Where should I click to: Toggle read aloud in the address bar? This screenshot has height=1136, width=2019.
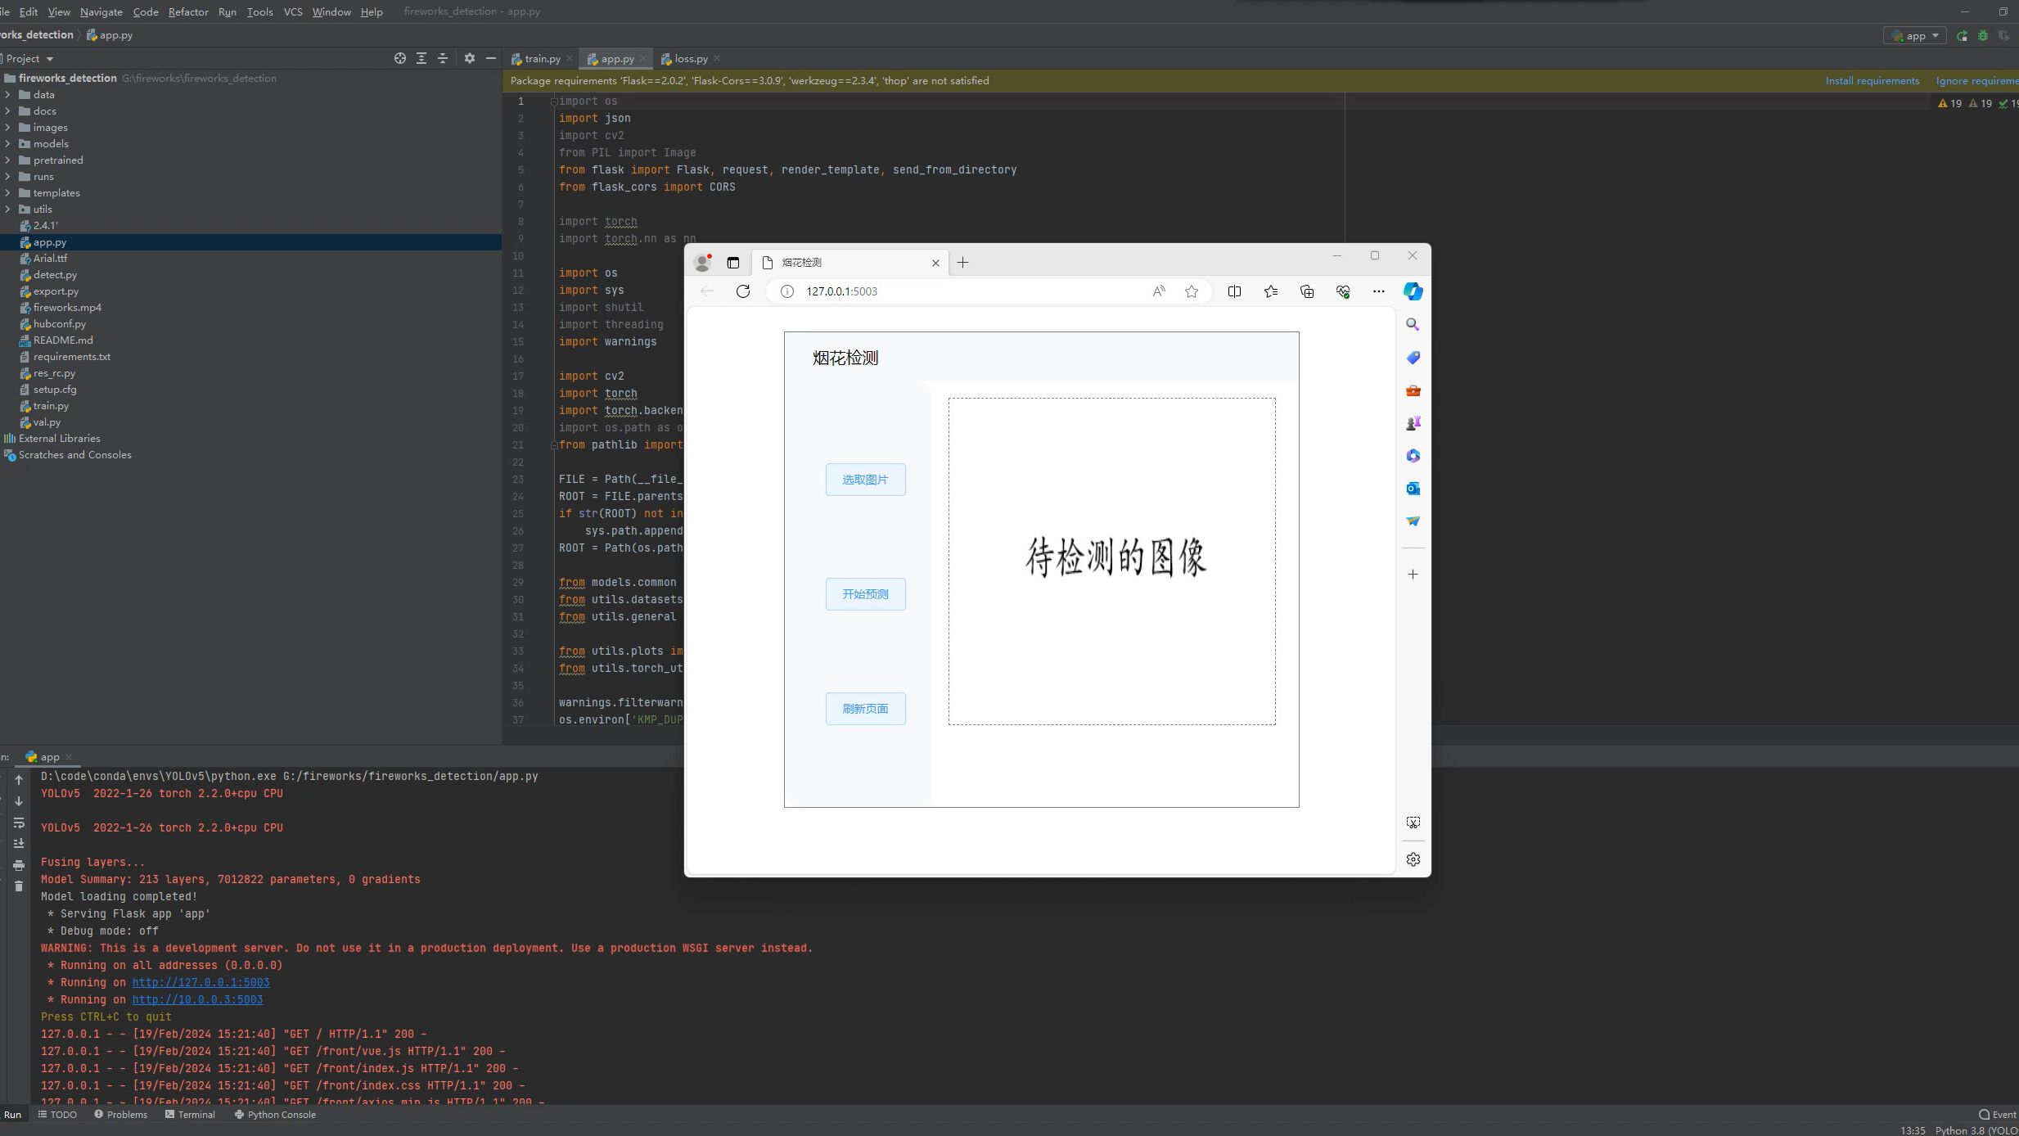(x=1158, y=291)
